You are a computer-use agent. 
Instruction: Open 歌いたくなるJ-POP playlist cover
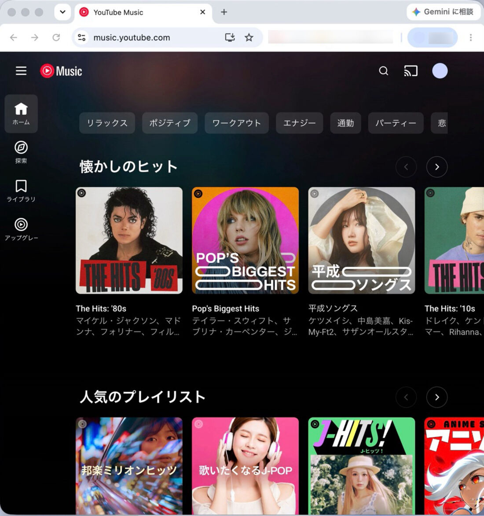(245, 466)
